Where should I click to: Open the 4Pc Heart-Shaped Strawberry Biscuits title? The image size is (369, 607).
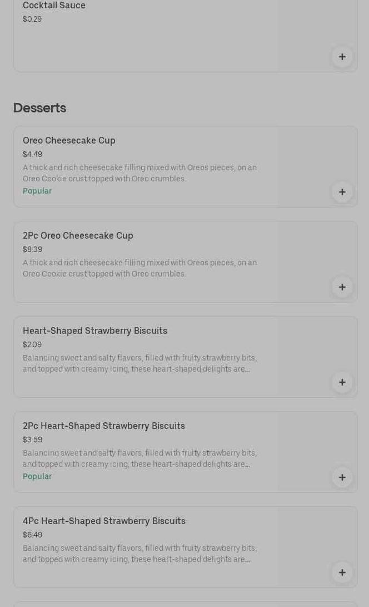[104, 521]
